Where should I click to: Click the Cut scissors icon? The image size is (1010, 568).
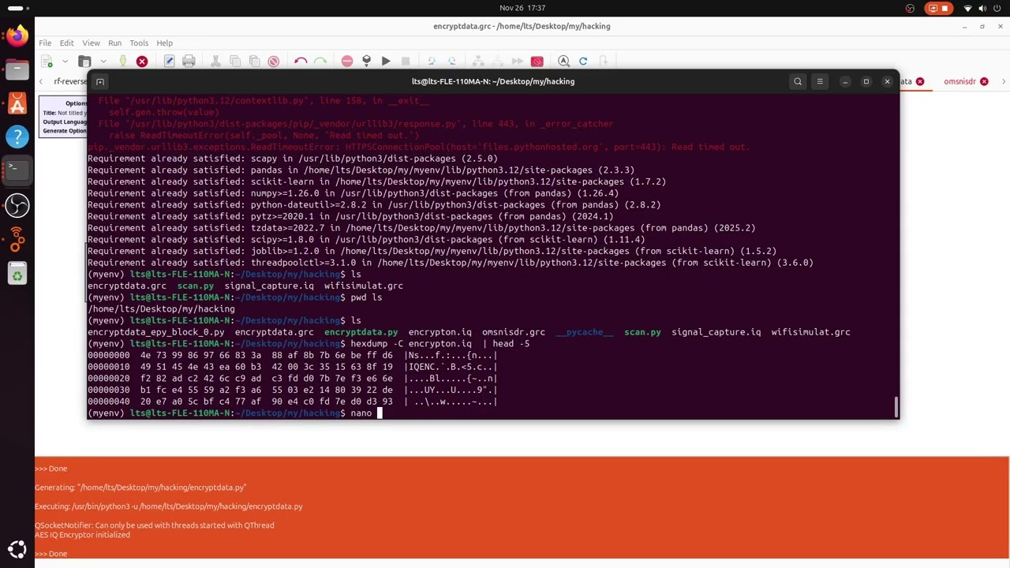tap(215, 62)
